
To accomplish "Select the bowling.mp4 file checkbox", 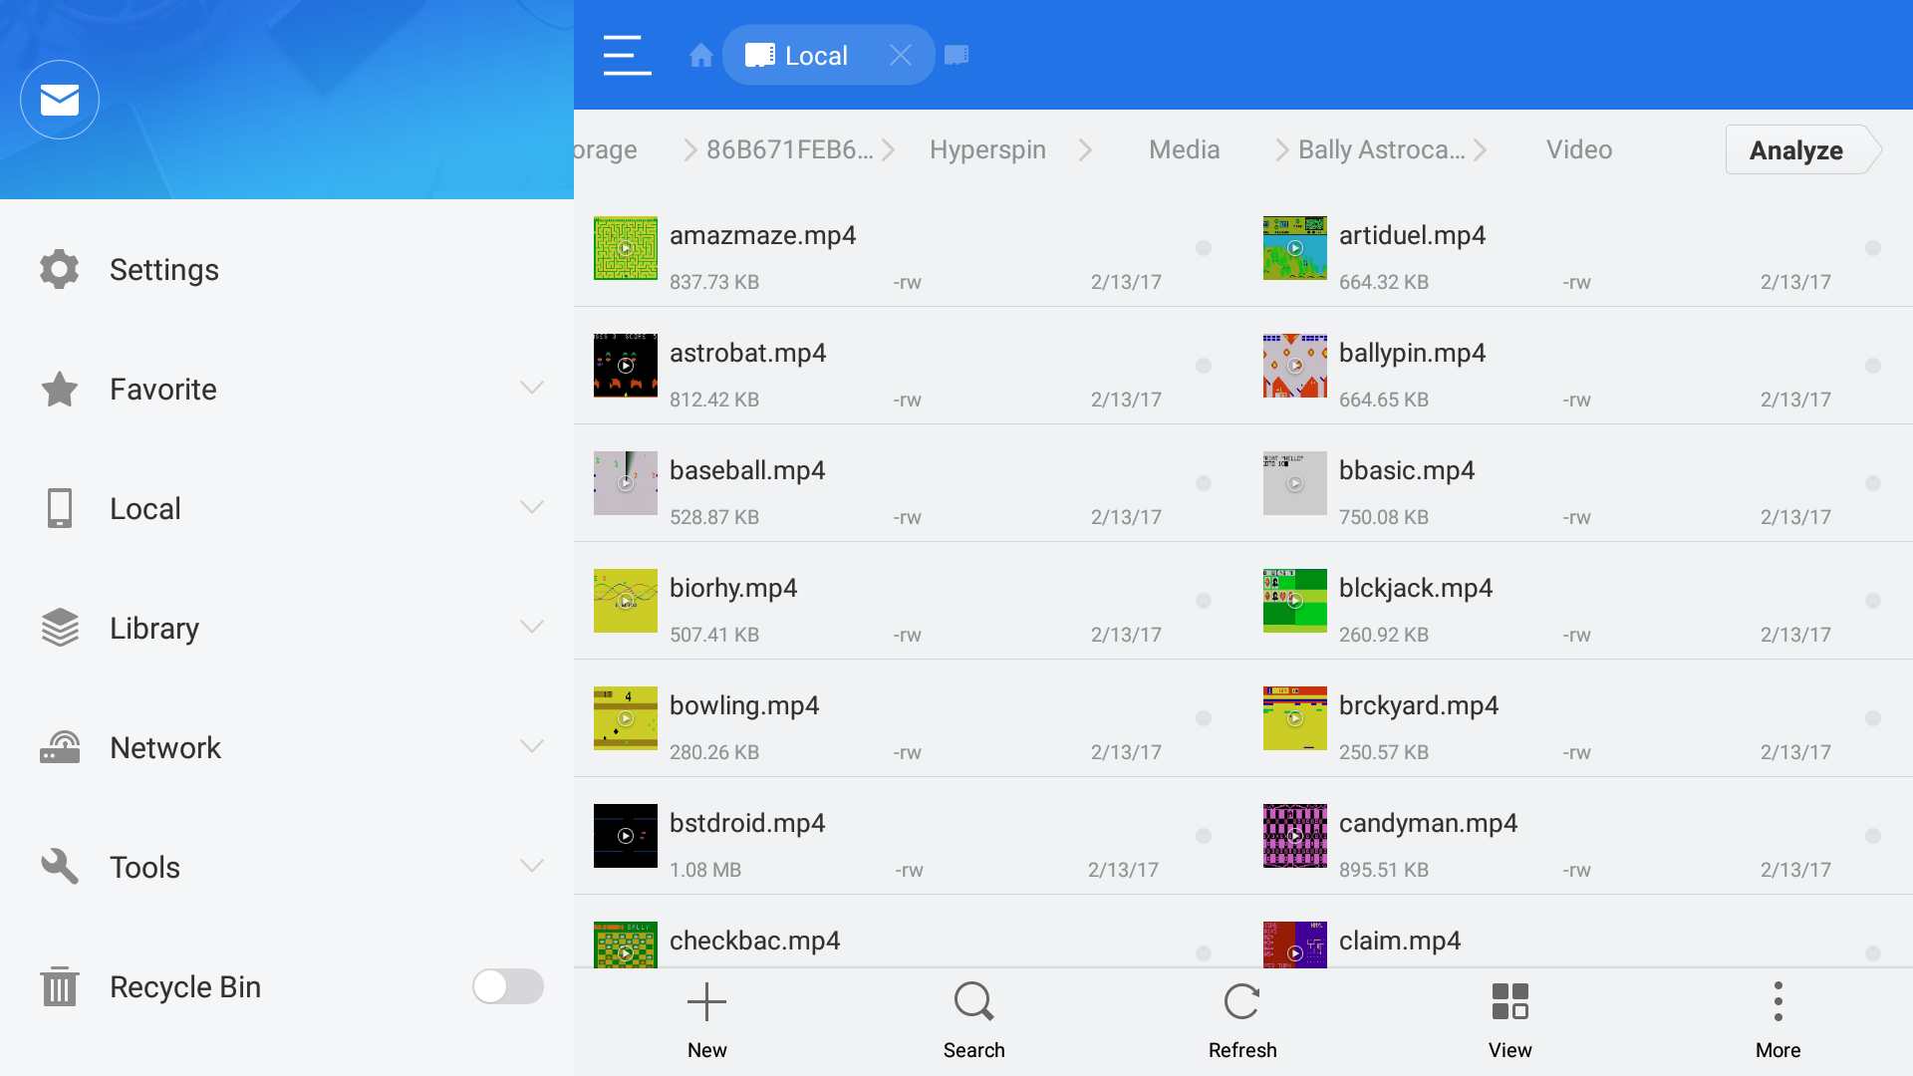I will point(1205,720).
